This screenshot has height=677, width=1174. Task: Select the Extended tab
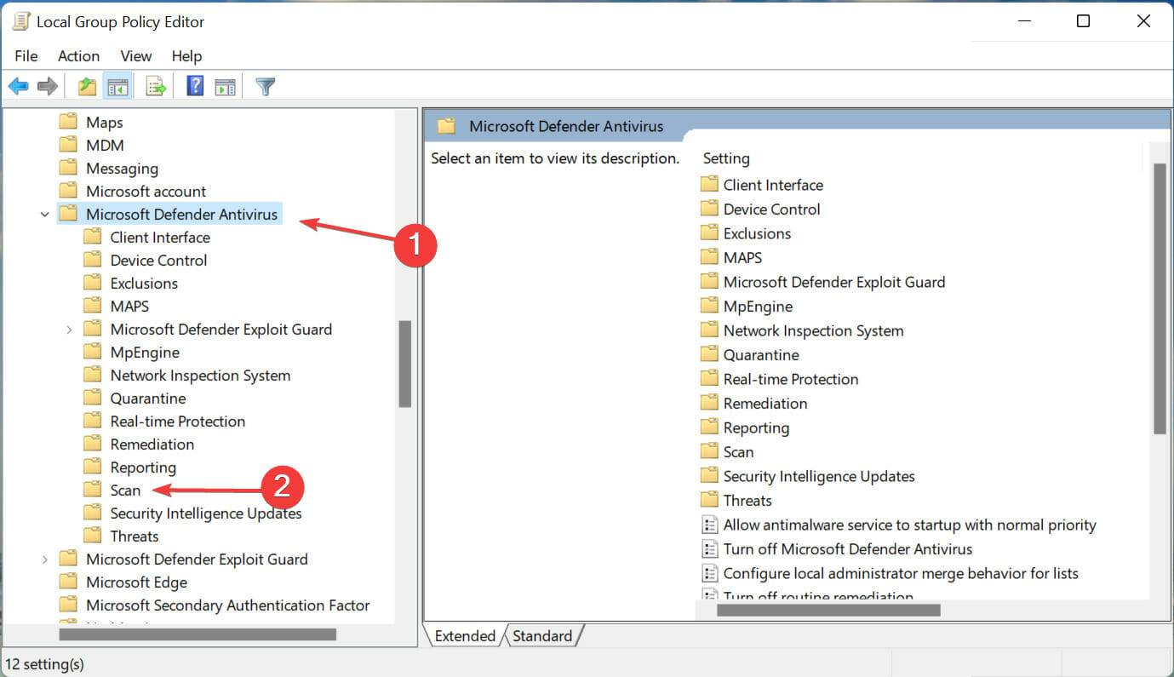[x=465, y=636]
